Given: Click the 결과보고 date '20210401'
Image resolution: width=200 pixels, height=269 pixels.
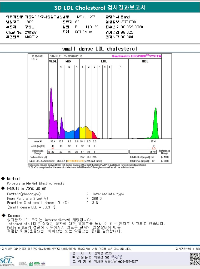Looking at the screenshot, I should pyautogui.click(x=127, y=37).
